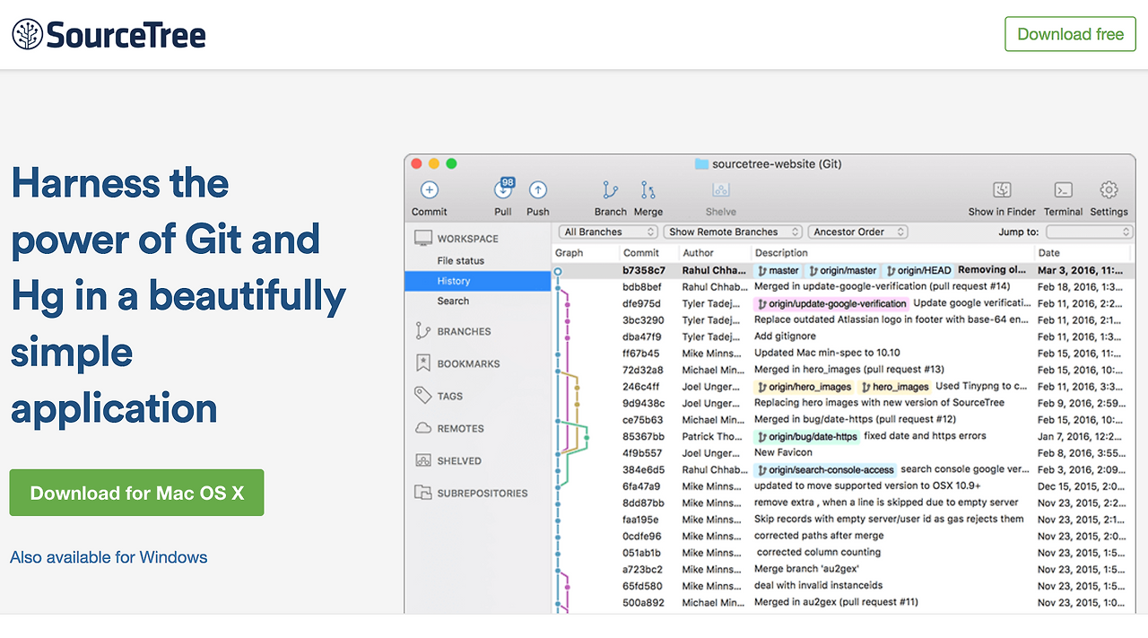Select commit 72d32a8 hash
Screen dimensions: 1148x638
(x=643, y=370)
